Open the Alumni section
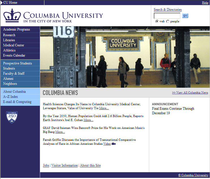 tap(8, 79)
